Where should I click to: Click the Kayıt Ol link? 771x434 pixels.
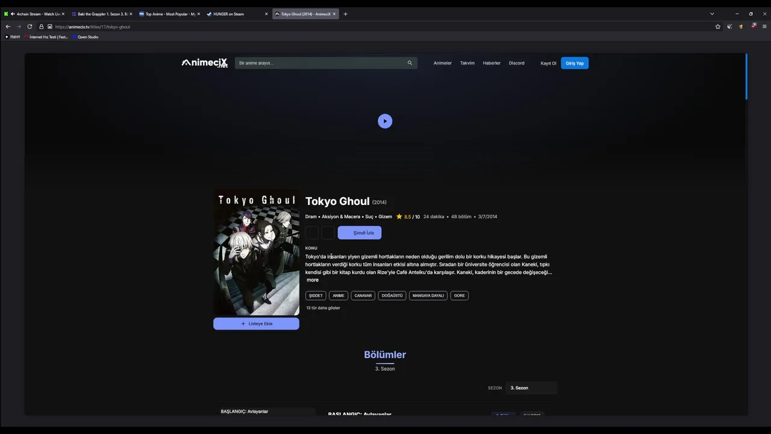[x=548, y=63]
